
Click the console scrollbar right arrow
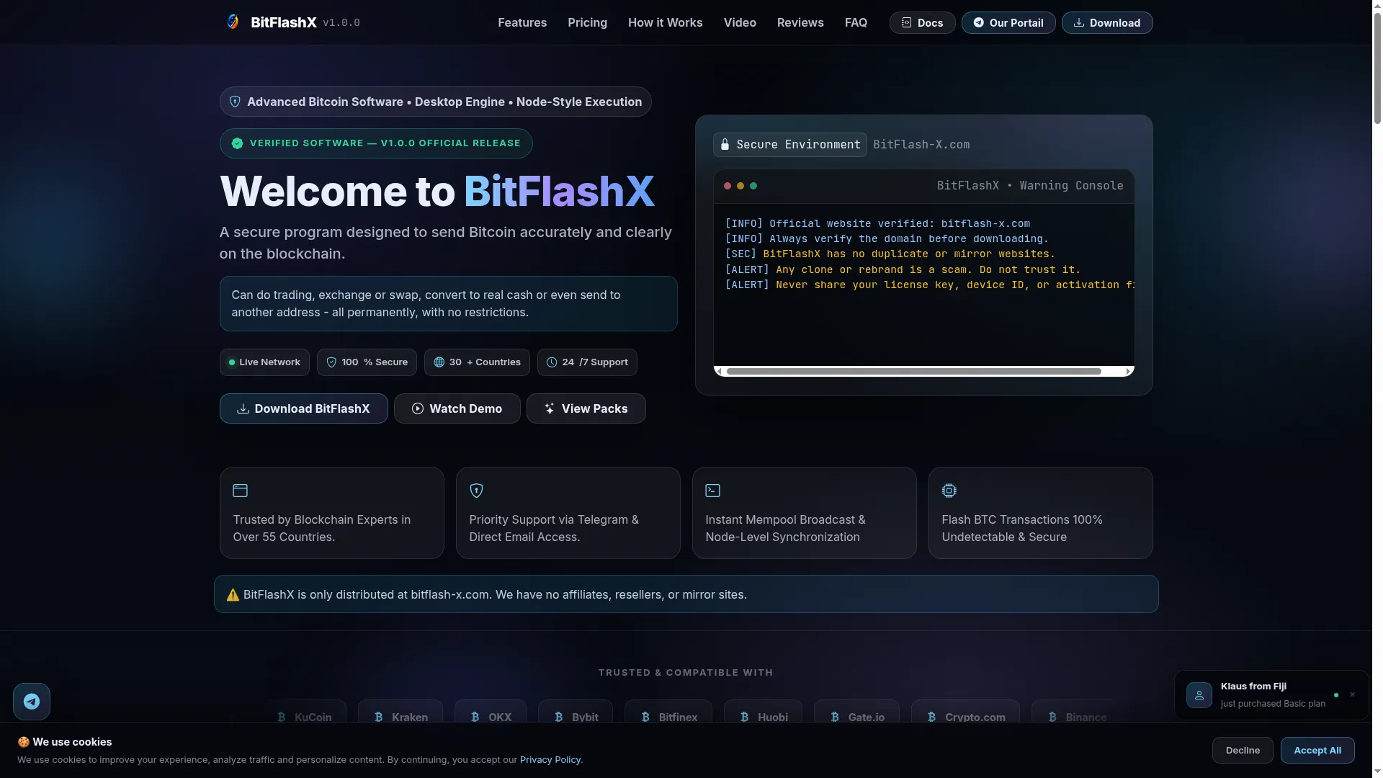pyautogui.click(x=1128, y=372)
